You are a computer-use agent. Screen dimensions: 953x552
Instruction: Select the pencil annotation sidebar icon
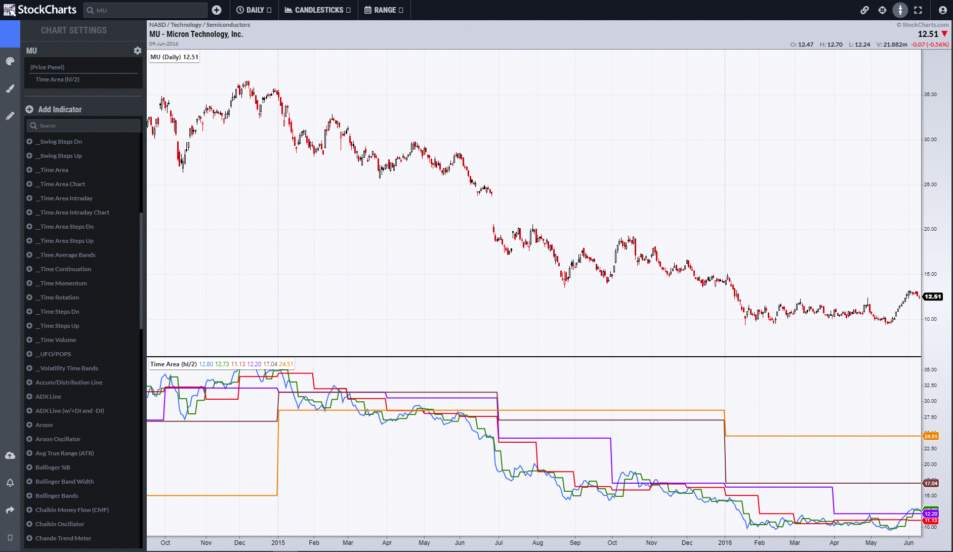[x=10, y=116]
